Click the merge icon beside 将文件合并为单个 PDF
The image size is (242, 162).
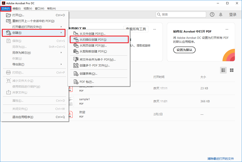point(76,59)
